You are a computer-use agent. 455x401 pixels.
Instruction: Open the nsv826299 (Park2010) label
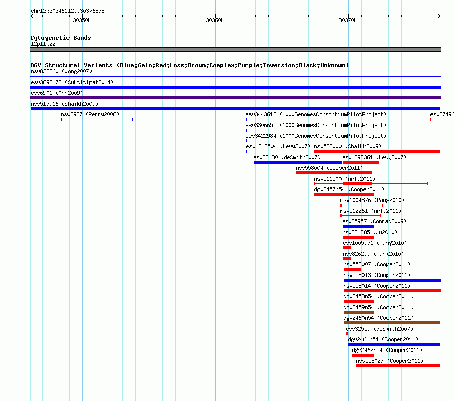tap(373, 254)
